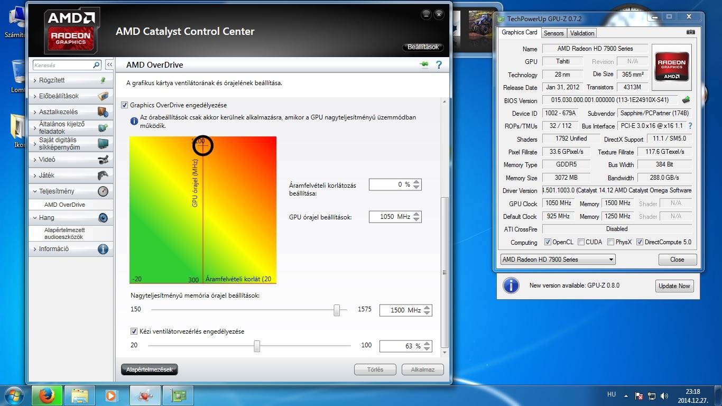
Task: Click the Radeon Graphics logo in GPU-Z
Action: point(672,66)
